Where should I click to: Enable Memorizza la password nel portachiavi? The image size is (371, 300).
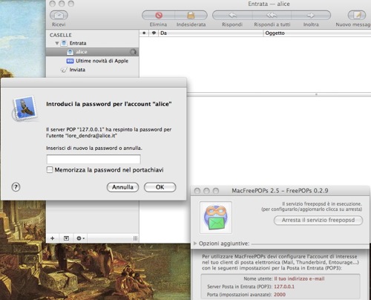tap(50, 169)
